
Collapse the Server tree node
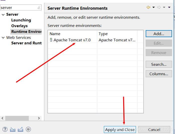(x=3, y=14)
